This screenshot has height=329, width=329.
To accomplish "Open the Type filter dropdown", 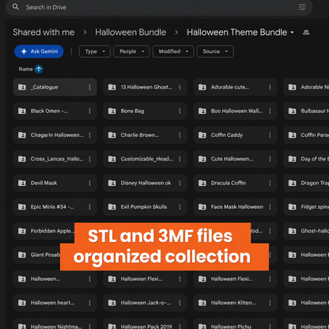I will point(95,51).
